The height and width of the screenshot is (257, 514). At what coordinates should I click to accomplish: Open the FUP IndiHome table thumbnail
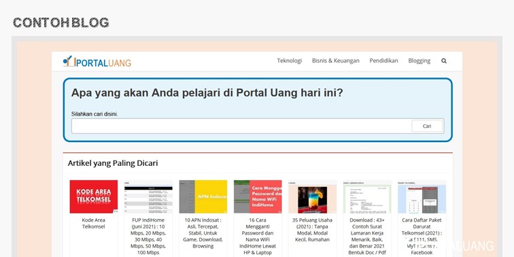pos(148,196)
